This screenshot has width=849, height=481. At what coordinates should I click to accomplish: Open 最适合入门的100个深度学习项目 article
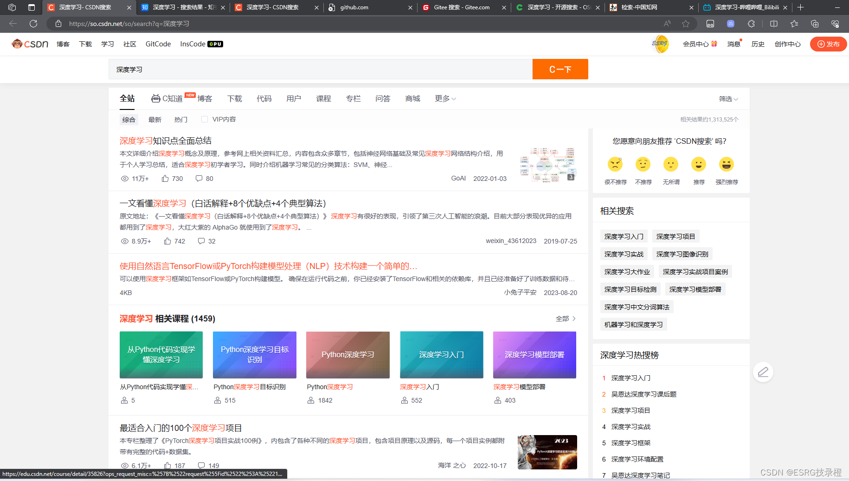pyautogui.click(x=181, y=428)
